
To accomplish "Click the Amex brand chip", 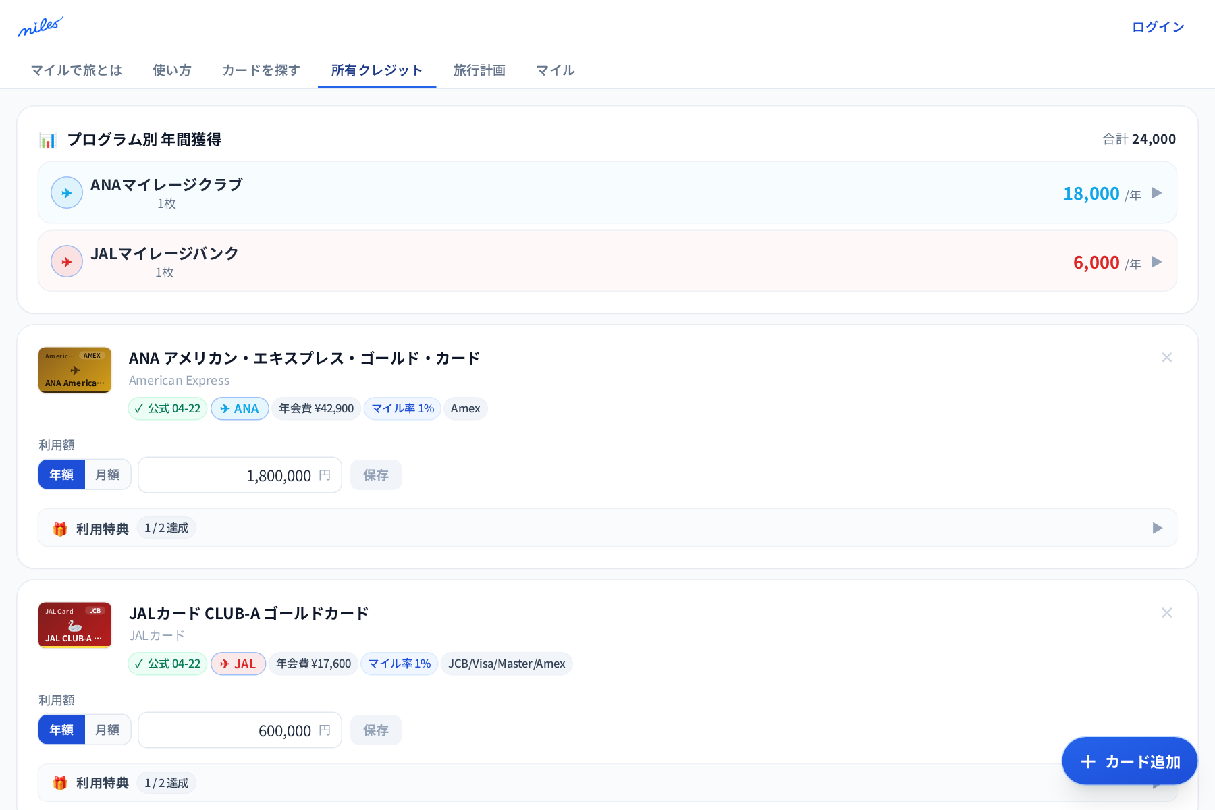I will 466,408.
